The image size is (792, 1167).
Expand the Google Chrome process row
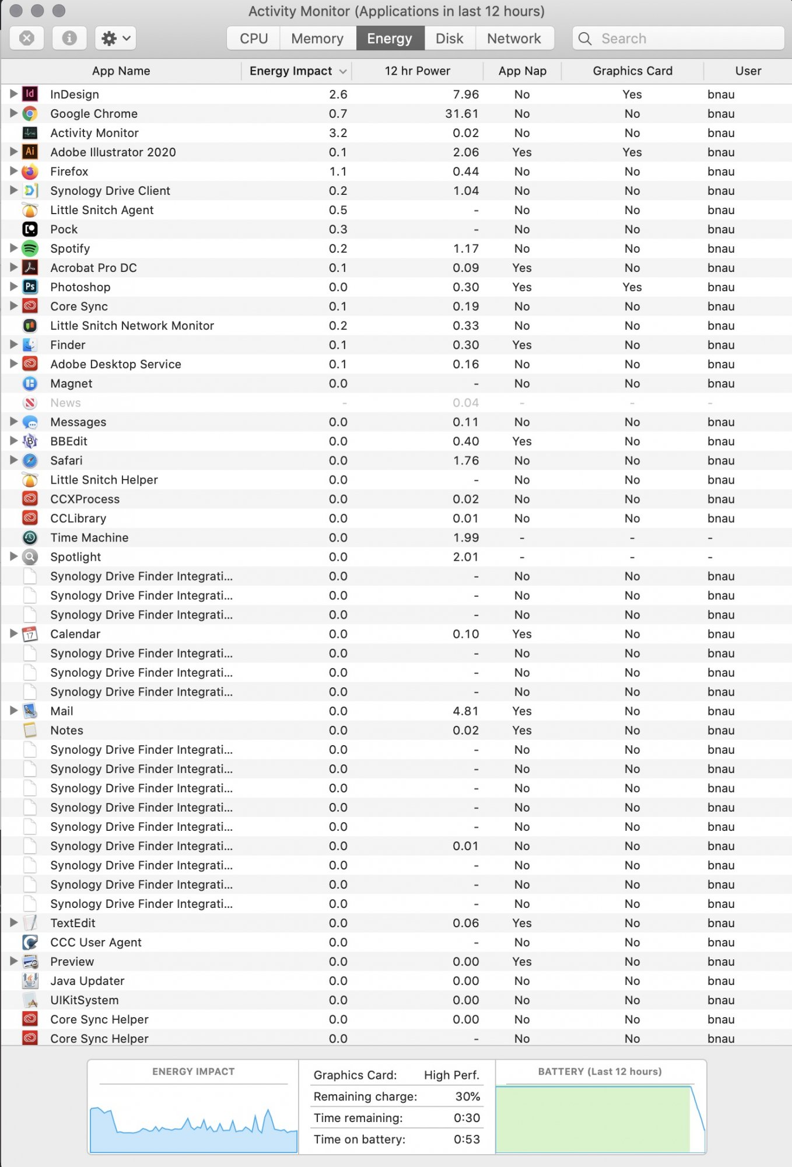pos(13,113)
